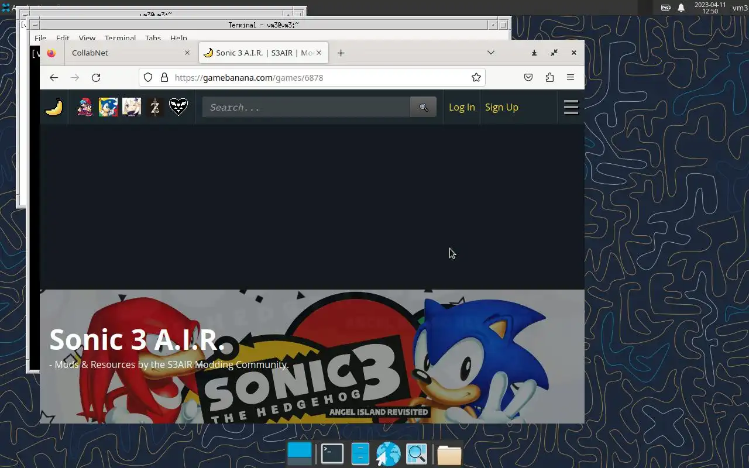
Task: Open the blue file cabinet in the dock
Action: [360, 454]
